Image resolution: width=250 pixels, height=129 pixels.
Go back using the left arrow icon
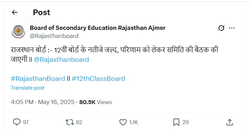click(x=15, y=12)
